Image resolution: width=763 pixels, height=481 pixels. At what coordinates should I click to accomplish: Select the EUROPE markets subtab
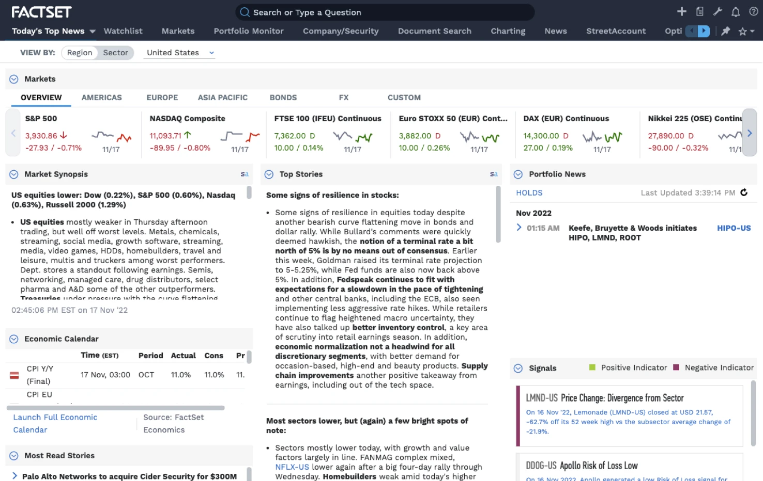pyautogui.click(x=162, y=98)
